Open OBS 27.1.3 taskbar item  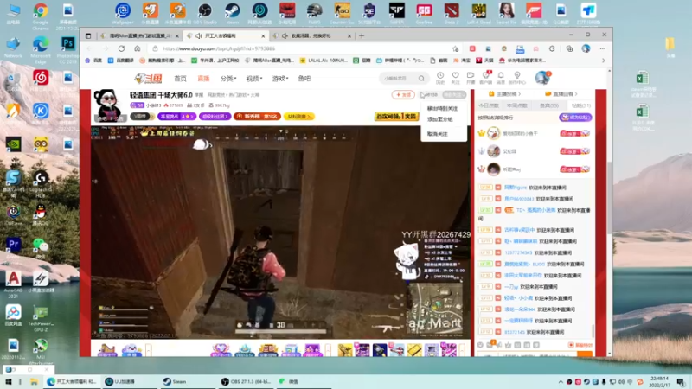click(x=247, y=381)
